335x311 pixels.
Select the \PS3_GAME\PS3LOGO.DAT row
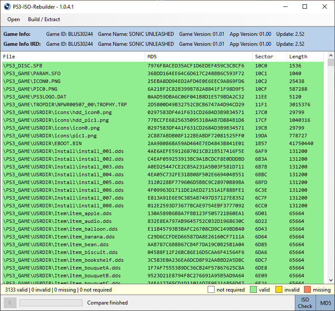[163, 97]
